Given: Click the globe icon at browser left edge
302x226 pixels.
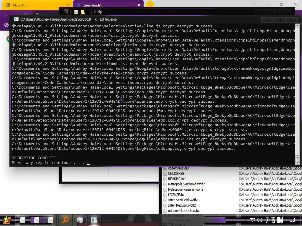Looking at the screenshot, I should 6,25.
